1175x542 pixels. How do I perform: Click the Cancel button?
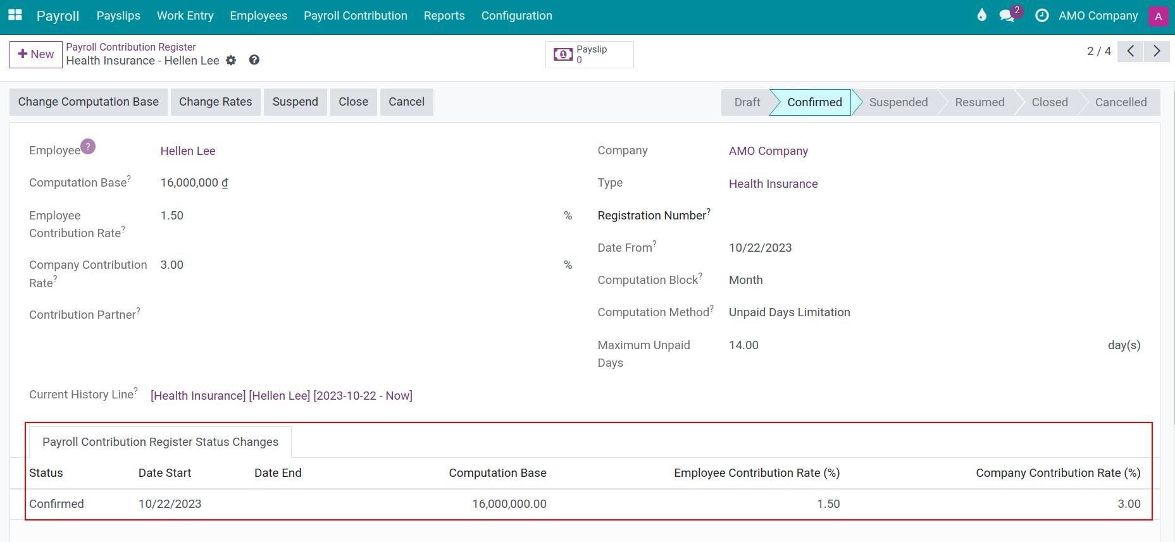pyautogui.click(x=406, y=102)
